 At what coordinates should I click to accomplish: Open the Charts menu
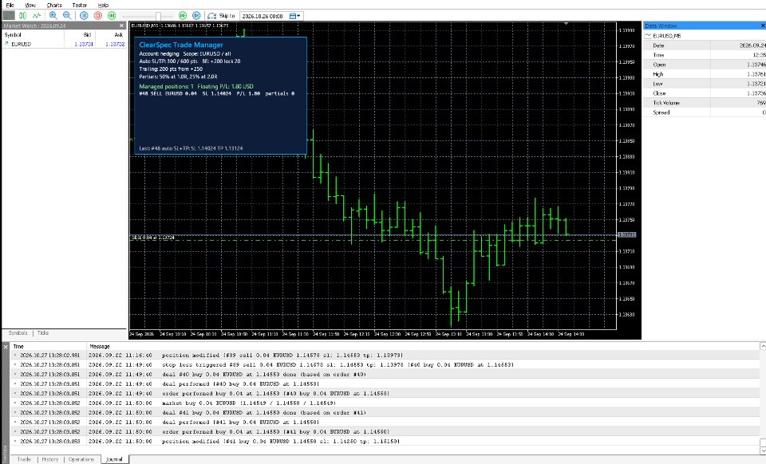pos(54,5)
